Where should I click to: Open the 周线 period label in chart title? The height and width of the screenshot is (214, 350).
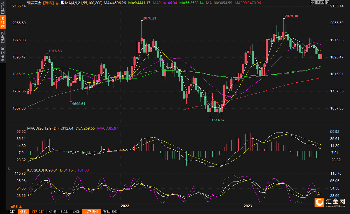point(49,3)
